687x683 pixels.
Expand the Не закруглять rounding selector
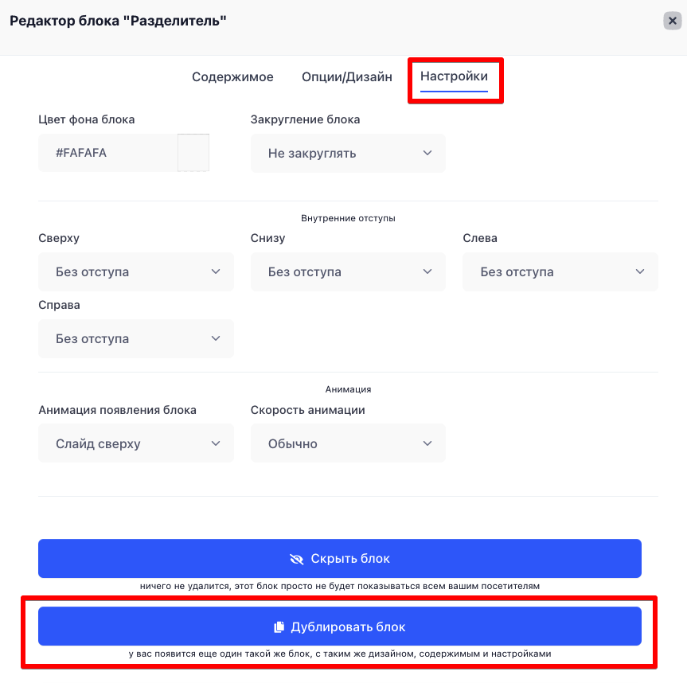(348, 153)
